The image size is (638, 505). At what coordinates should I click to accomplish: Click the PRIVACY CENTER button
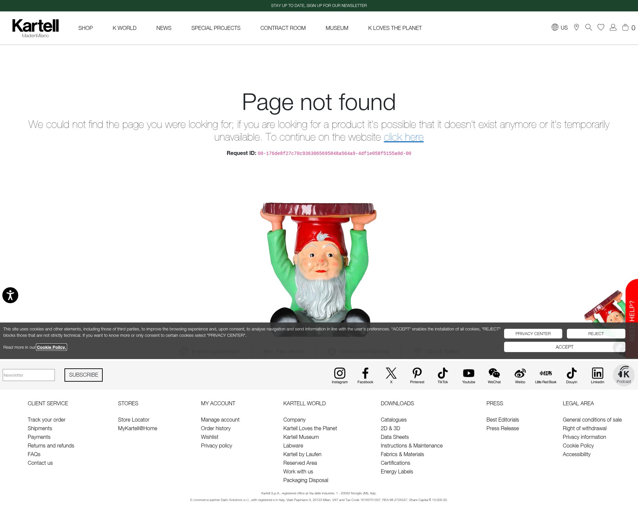533,333
